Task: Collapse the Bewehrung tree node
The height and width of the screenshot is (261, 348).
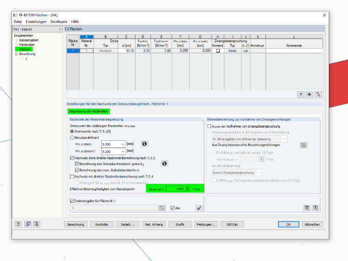Action: (x=16, y=54)
